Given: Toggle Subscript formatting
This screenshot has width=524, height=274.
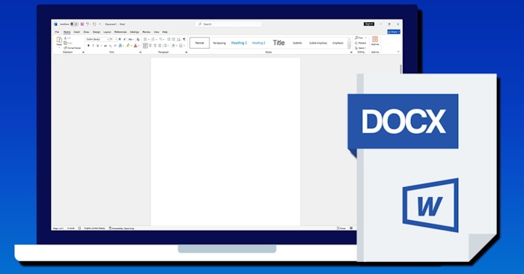Looking at the screenshot, I should 110,46.
